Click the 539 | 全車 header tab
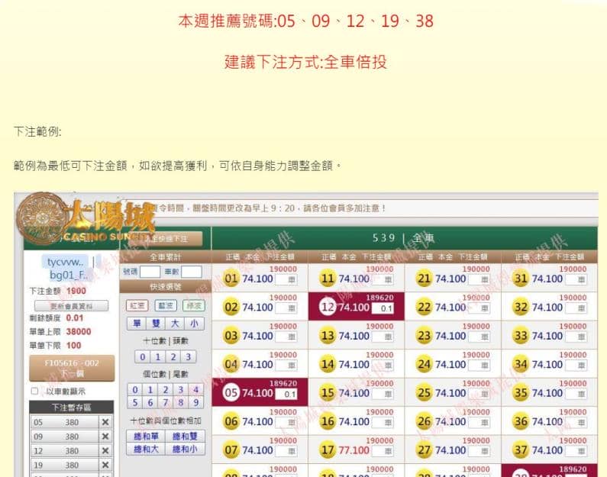Image resolution: width=607 pixels, height=477 pixels. click(404, 238)
